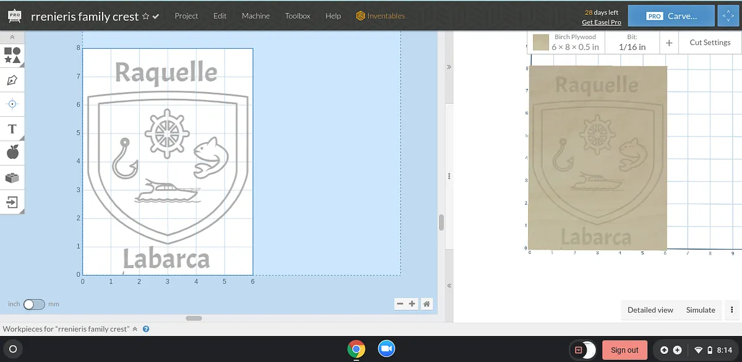Toggle units between inch and mm
Image resolution: width=742 pixels, height=362 pixels.
coord(34,304)
